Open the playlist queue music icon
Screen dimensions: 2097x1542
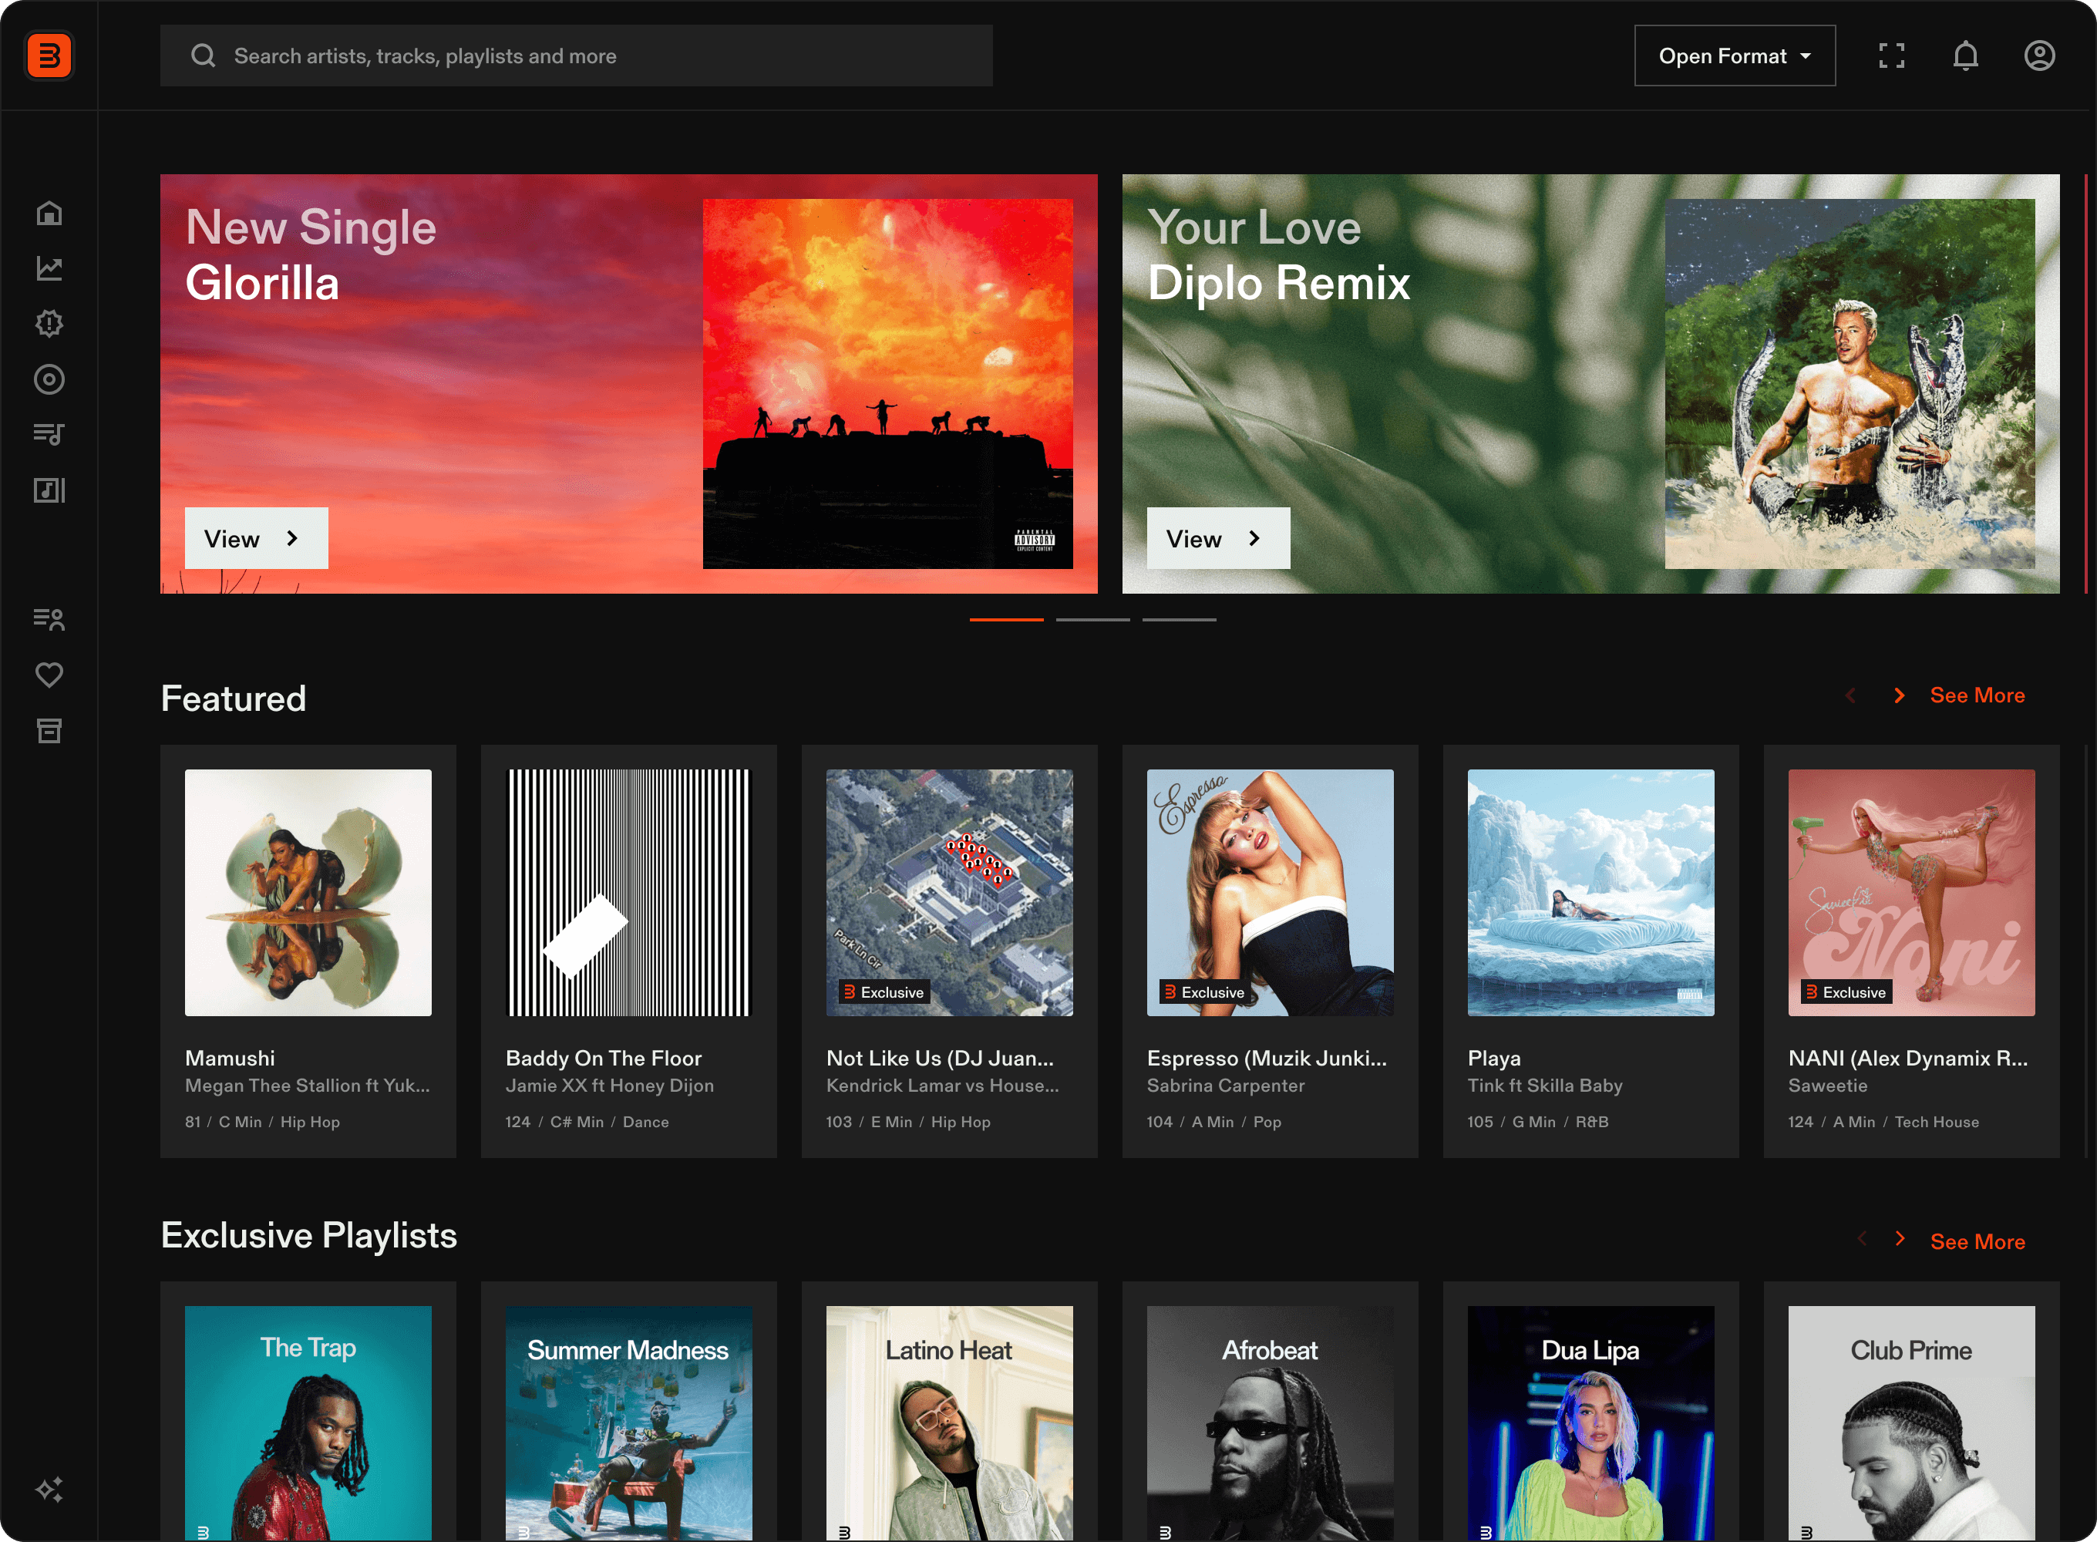pyautogui.click(x=49, y=434)
